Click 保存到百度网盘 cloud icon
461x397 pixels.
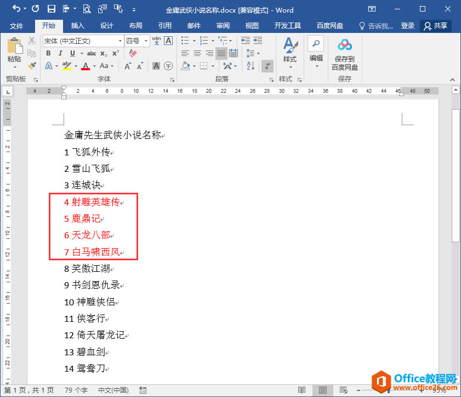(x=345, y=45)
